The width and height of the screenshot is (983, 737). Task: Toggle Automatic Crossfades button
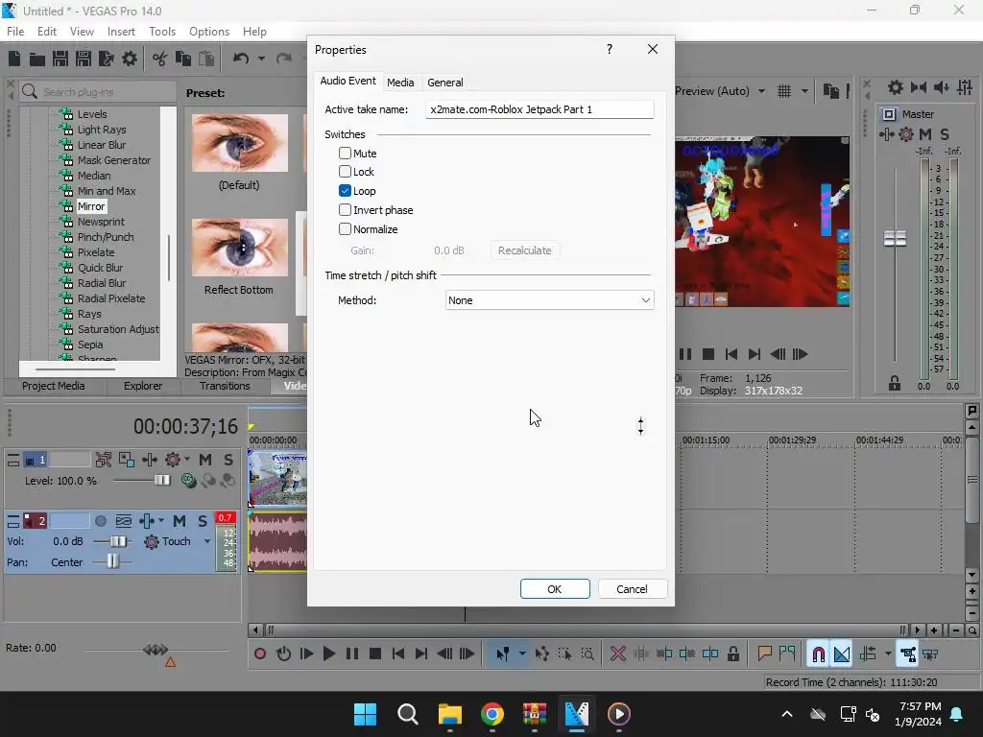click(841, 654)
